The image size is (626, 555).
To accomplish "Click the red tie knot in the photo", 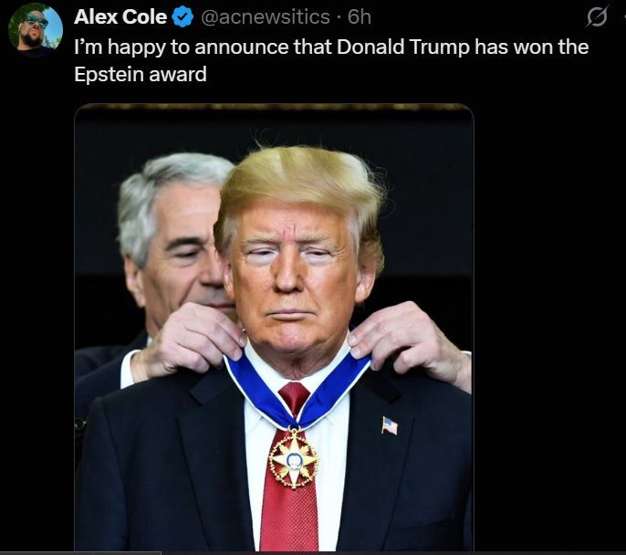I will pyautogui.click(x=294, y=397).
